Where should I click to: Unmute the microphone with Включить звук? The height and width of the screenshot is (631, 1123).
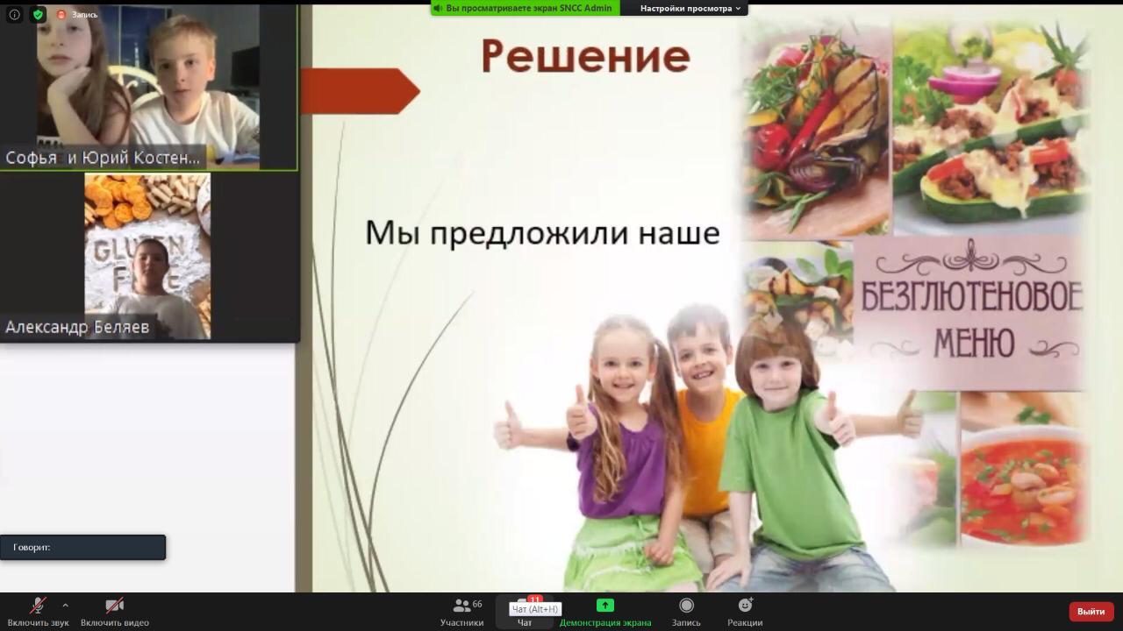click(x=37, y=611)
